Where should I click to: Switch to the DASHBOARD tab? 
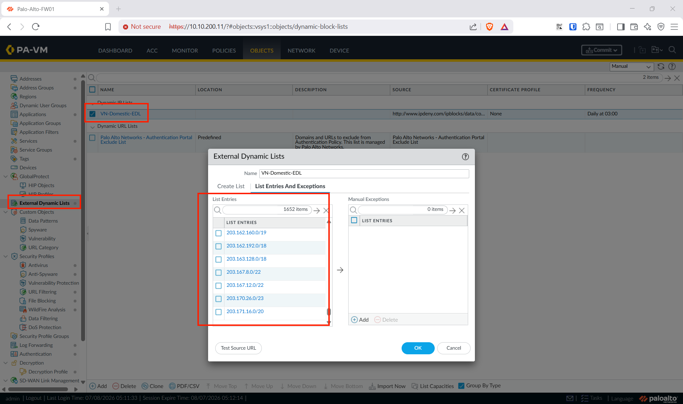tap(115, 50)
